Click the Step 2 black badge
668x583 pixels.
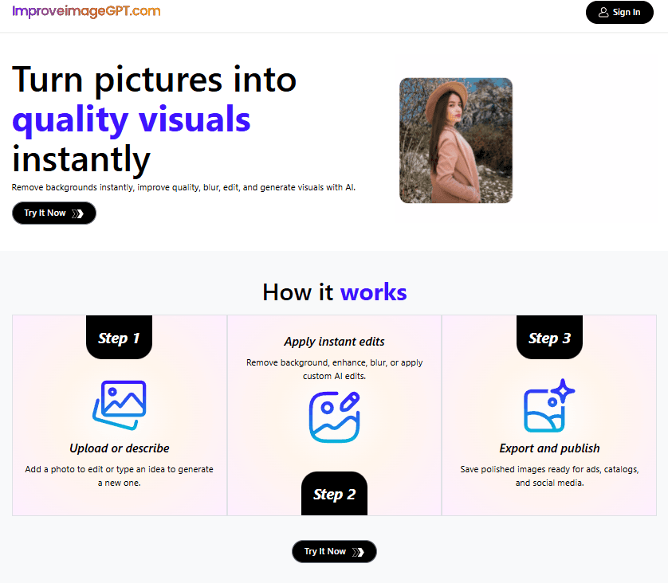334,494
